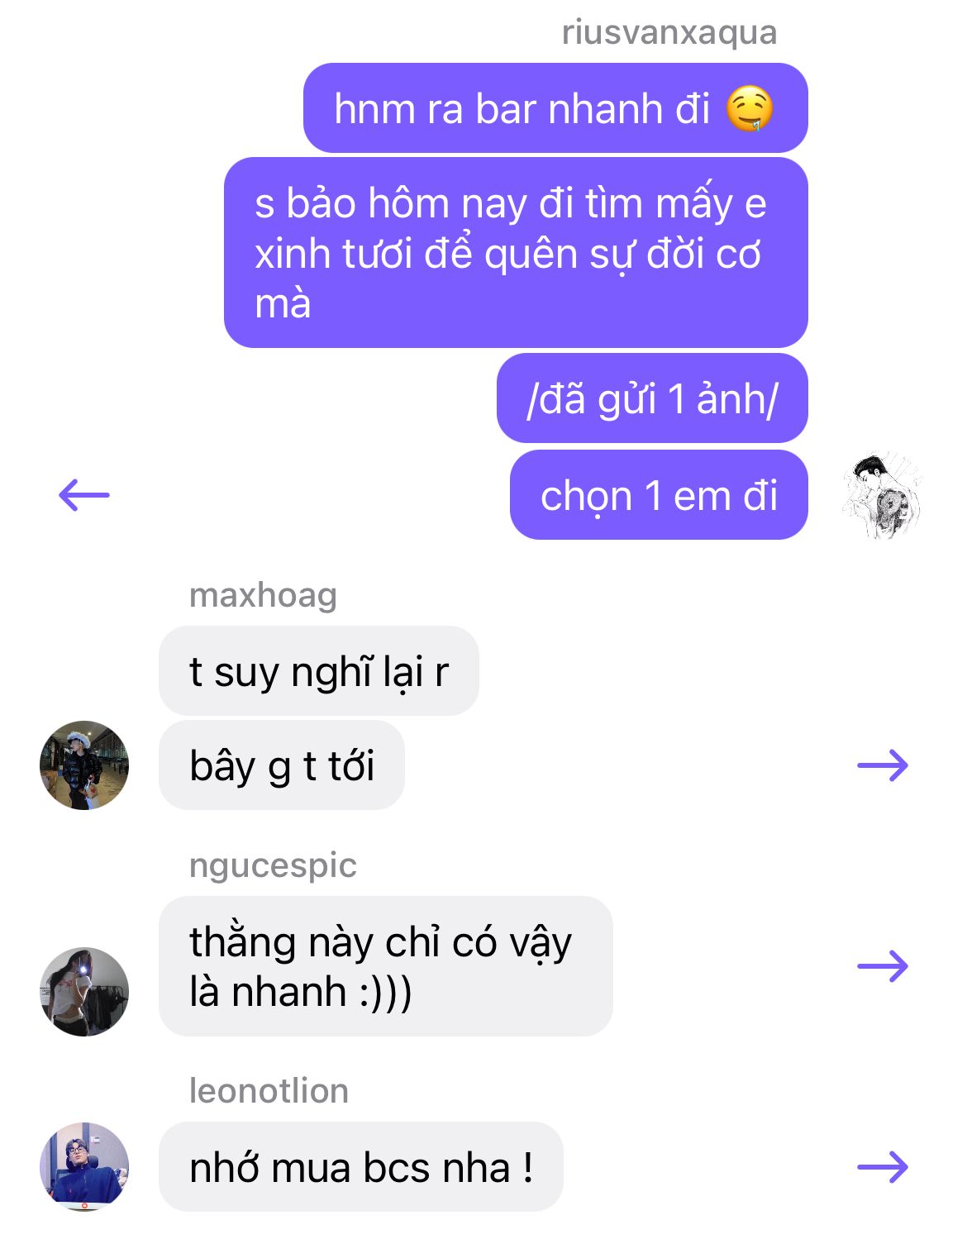Viewport: 967px width, 1239px height.
Task: Click the leonotlion username label
Action: pyautogui.click(x=269, y=1091)
